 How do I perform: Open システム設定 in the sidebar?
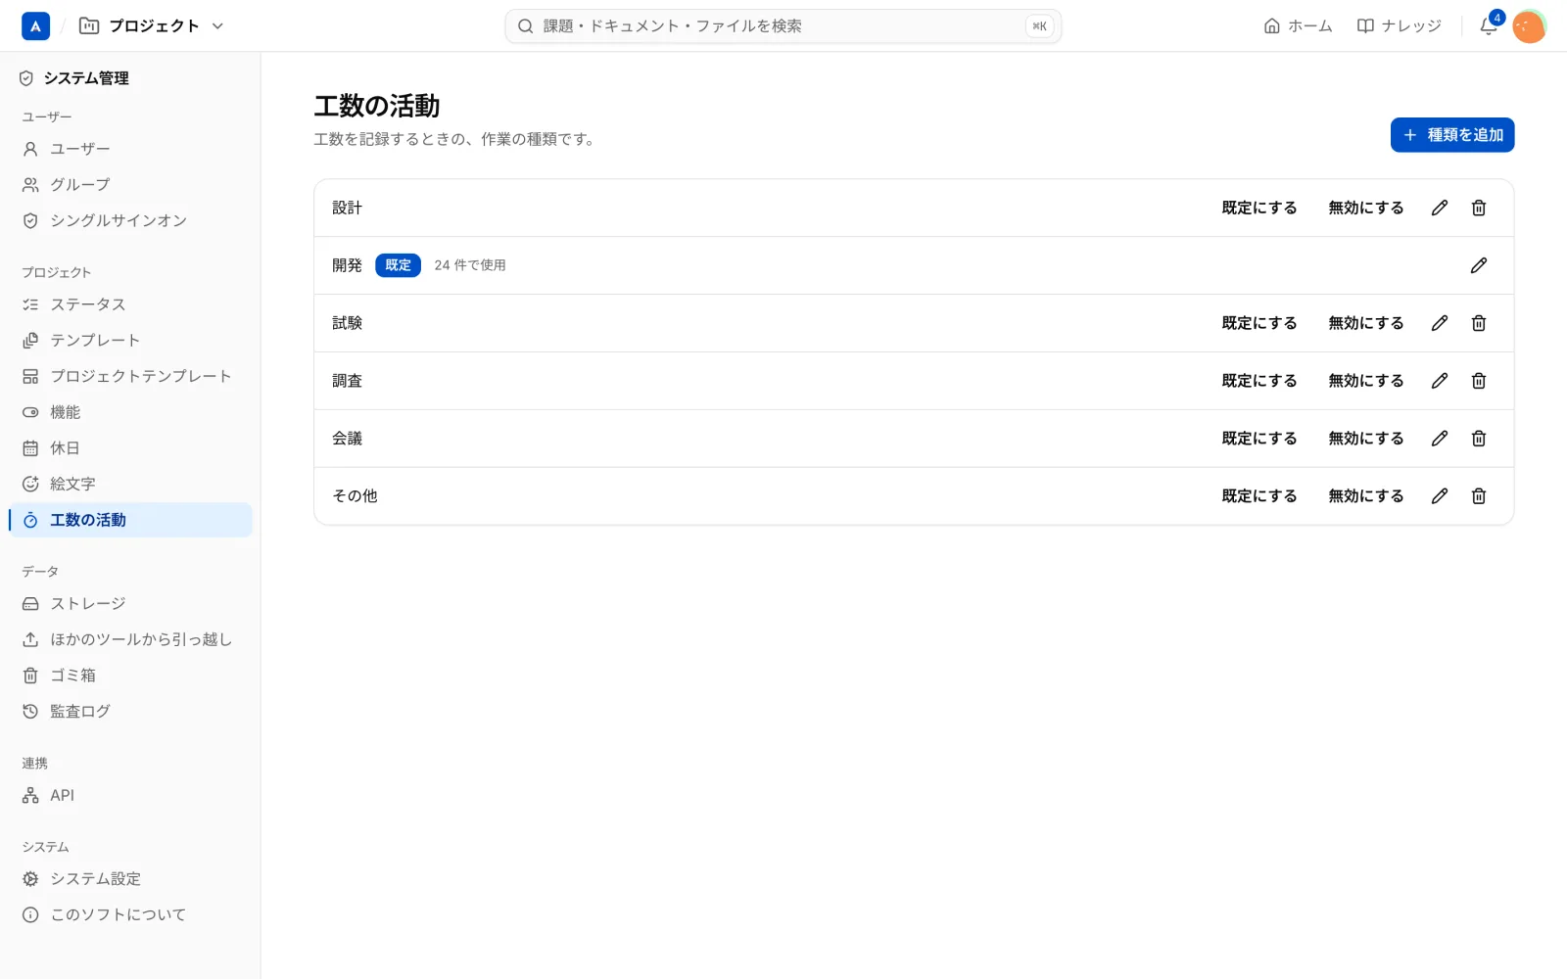tap(130, 879)
